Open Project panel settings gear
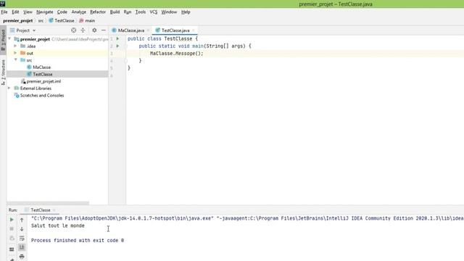This screenshot has width=464, height=261. point(94,30)
